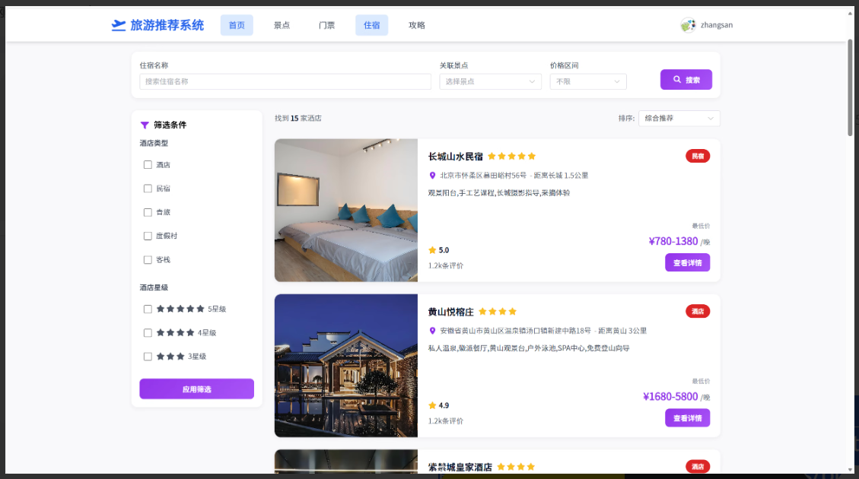Open the 关联景点 dropdown
The width and height of the screenshot is (859, 479).
(490, 81)
